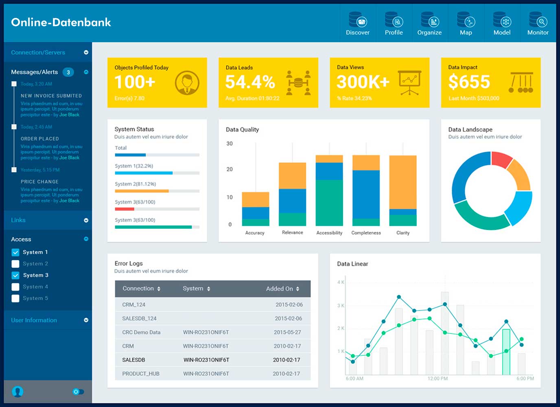Select the Model icon in header
Image resolution: width=560 pixels, height=407 pixels.
pos(502,20)
